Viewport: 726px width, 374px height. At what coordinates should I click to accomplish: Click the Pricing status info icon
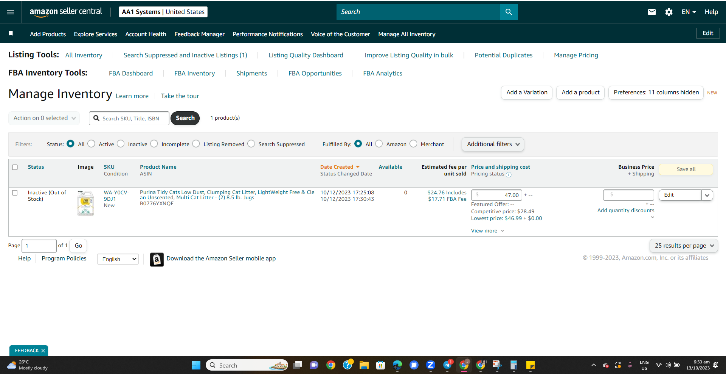click(x=509, y=175)
